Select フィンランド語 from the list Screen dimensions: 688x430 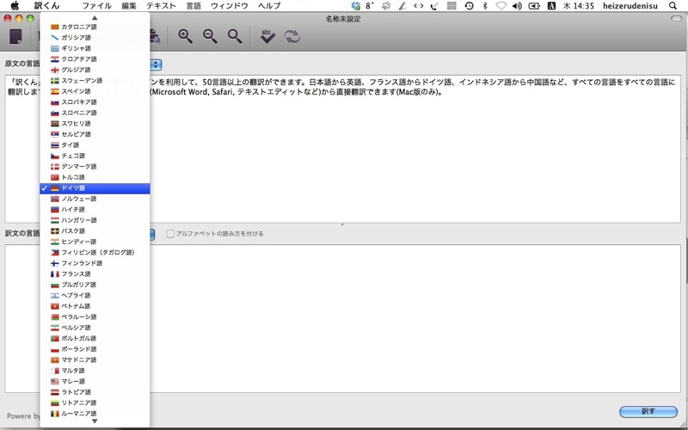click(x=95, y=263)
